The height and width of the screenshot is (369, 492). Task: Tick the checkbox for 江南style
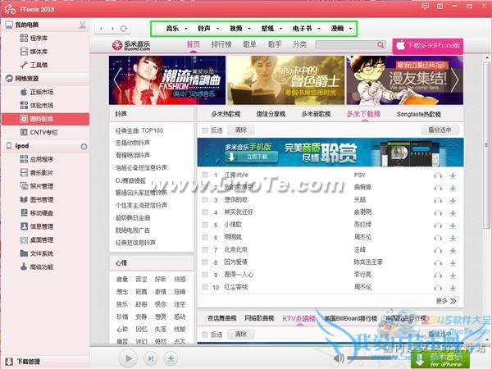point(205,175)
